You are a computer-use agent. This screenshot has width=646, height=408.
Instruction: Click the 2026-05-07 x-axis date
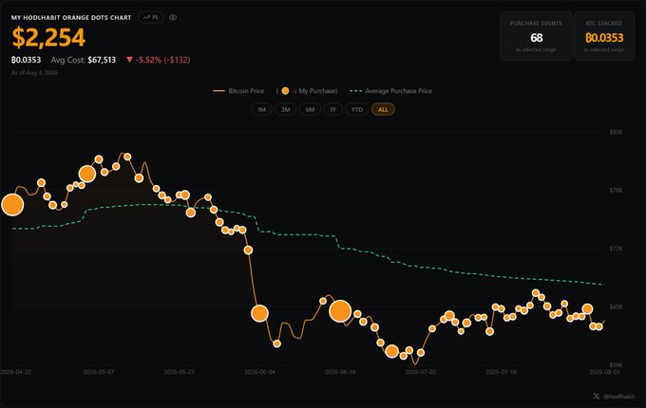[x=99, y=372]
